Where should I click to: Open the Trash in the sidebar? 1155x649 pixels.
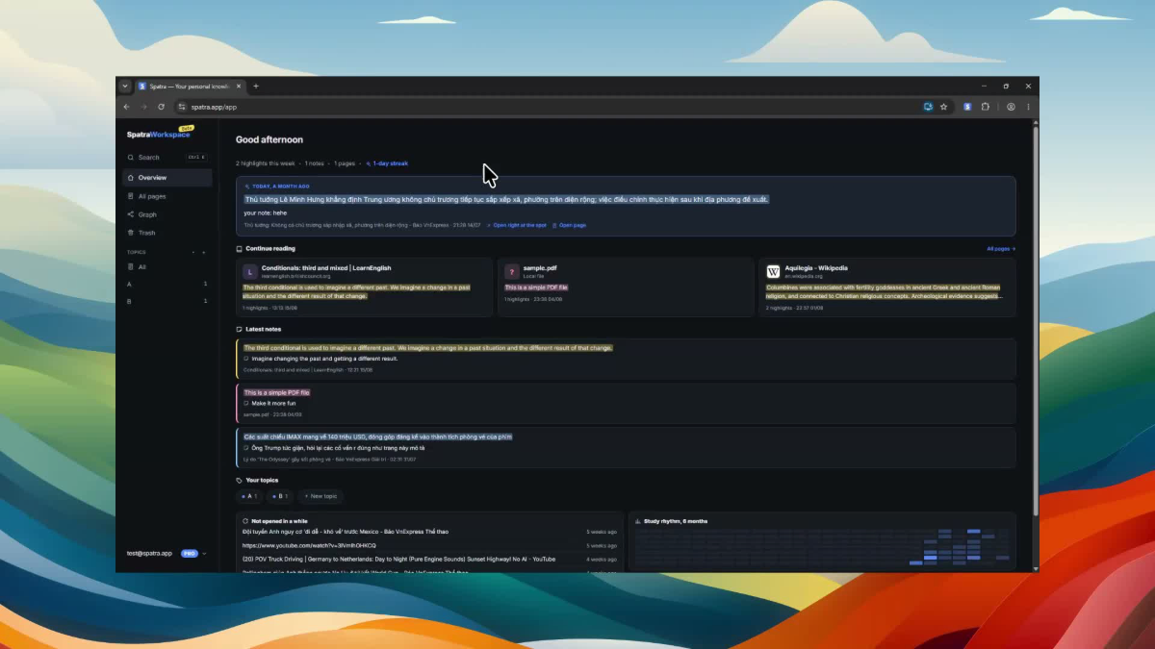click(x=167, y=233)
